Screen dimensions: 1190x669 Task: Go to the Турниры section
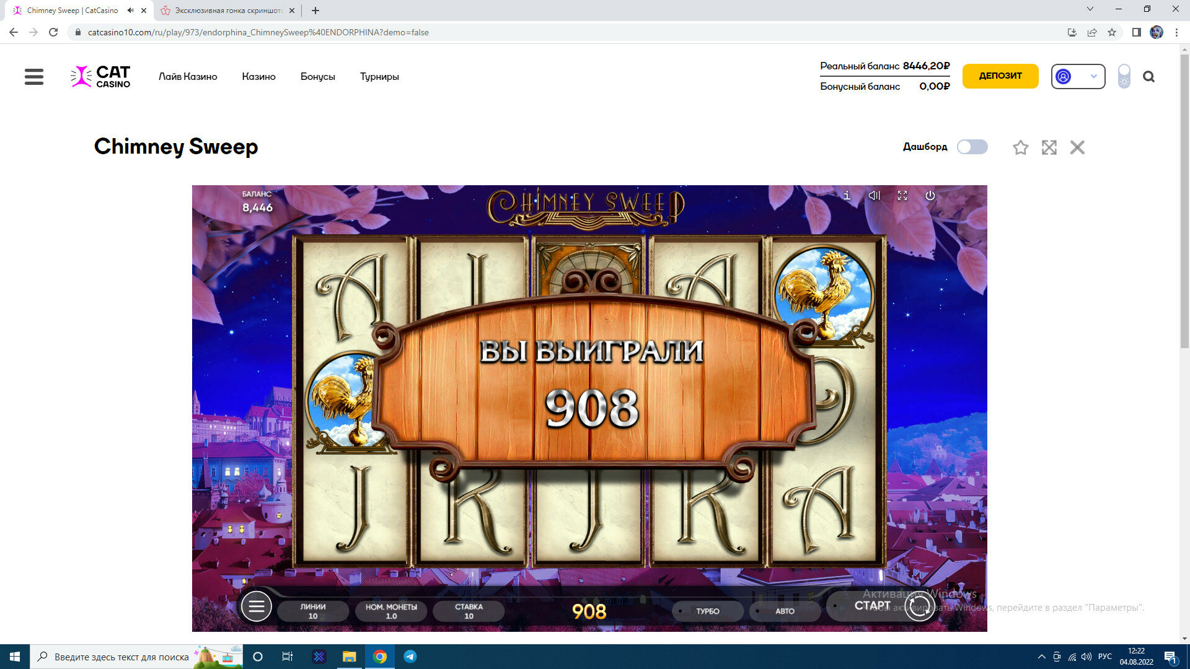[x=379, y=77]
